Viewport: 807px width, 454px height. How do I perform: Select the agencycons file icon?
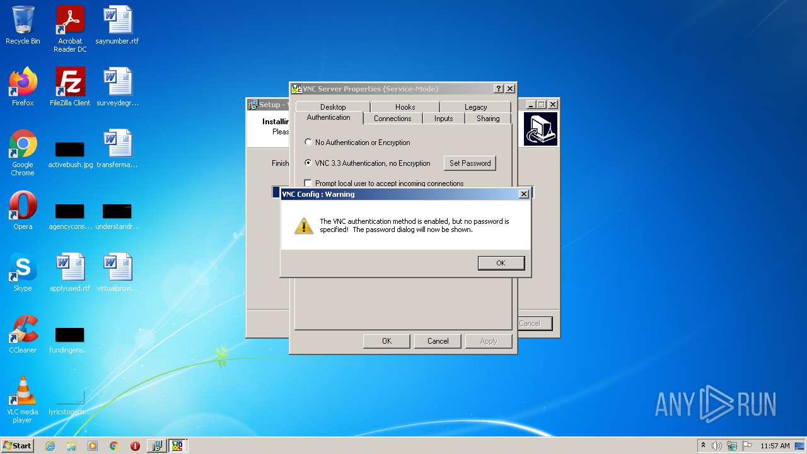70,215
